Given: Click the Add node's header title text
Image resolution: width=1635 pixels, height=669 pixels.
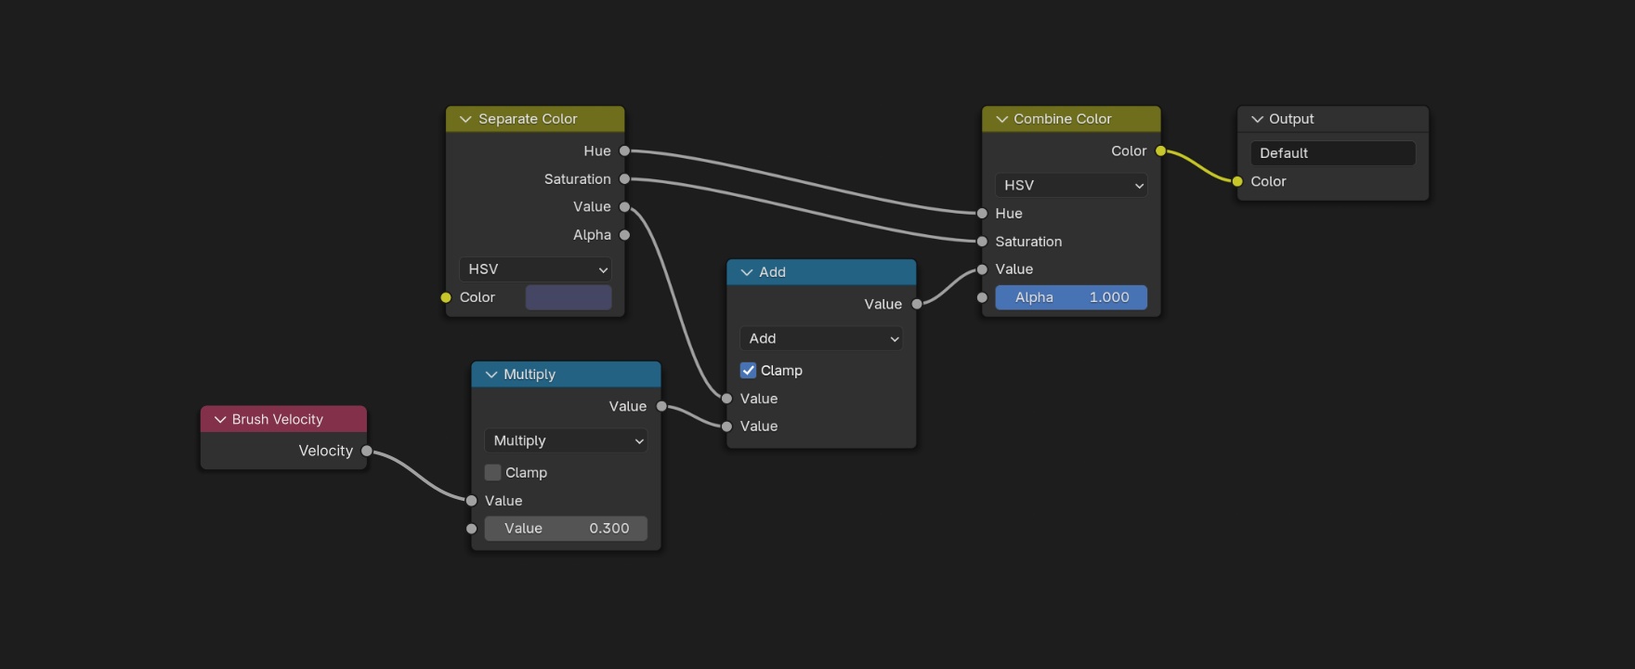Looking at the screenshot, I should 772,272.
